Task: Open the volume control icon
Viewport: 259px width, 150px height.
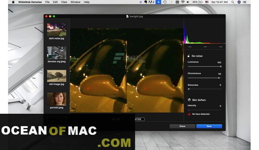Action: click(x=188, y=2)
